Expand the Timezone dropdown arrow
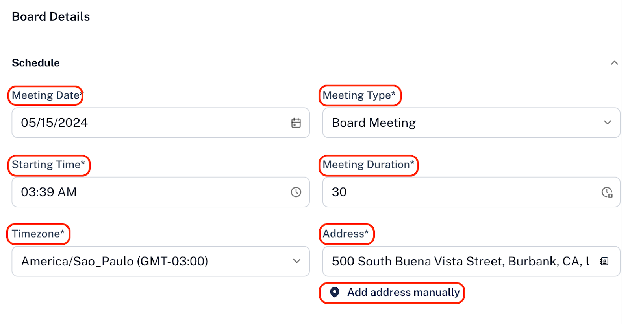Viewport: 630px width, 324px height. click(x=297, y=261)
